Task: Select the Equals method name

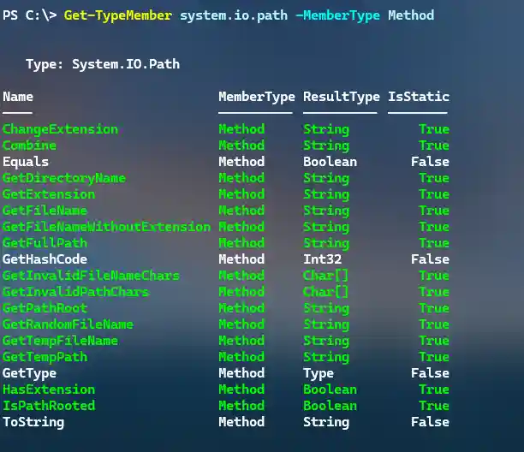Action: pos(26,162)
